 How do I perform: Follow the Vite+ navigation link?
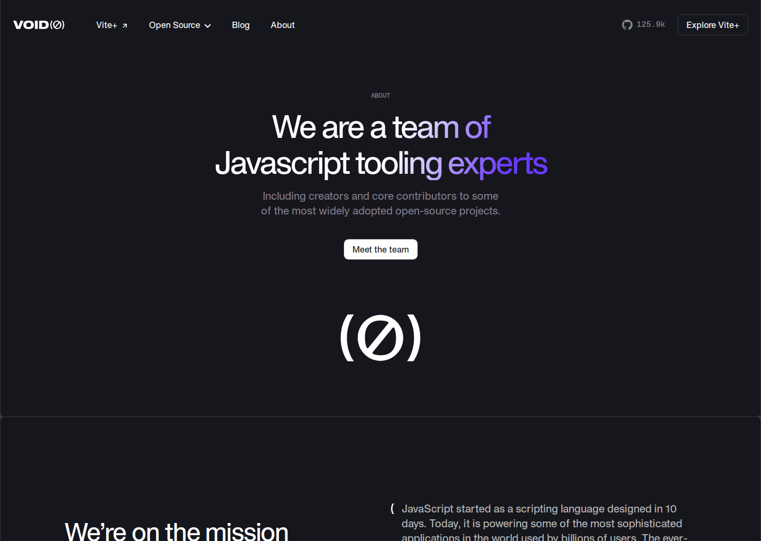tap(107, 25)
